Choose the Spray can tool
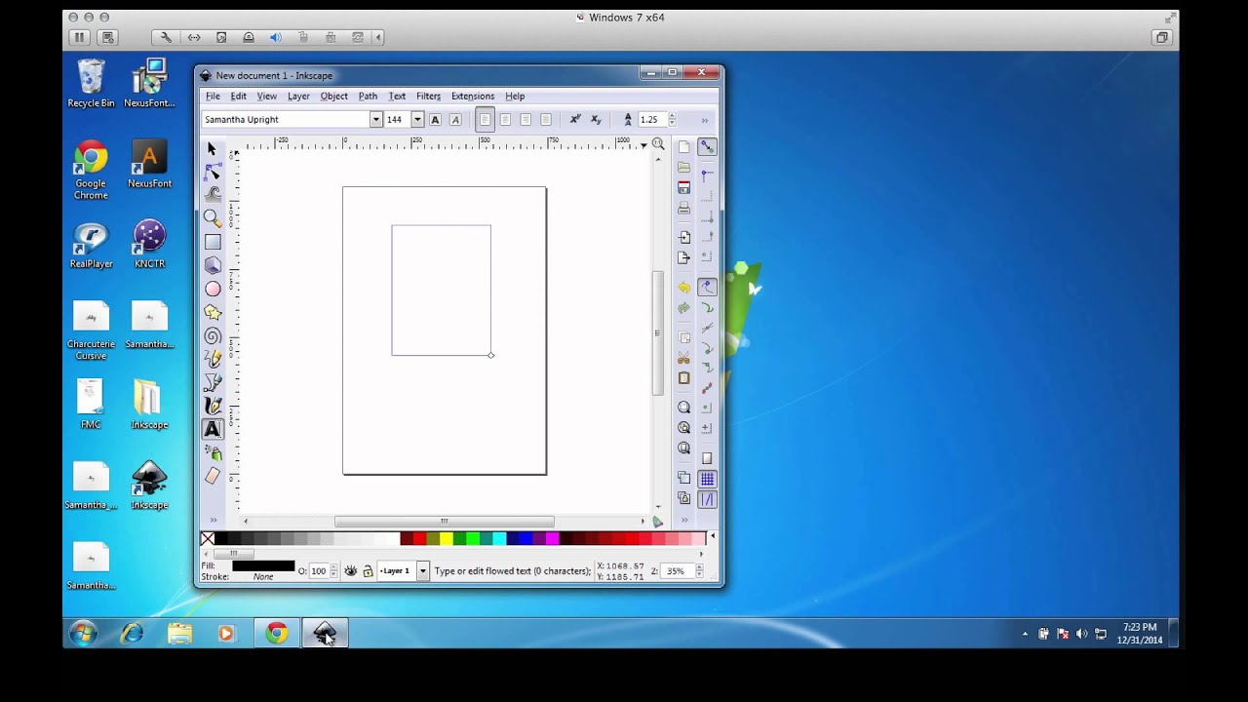This screenshot has height=702, width=1248. pyautogui.click(x=213, y=452)
